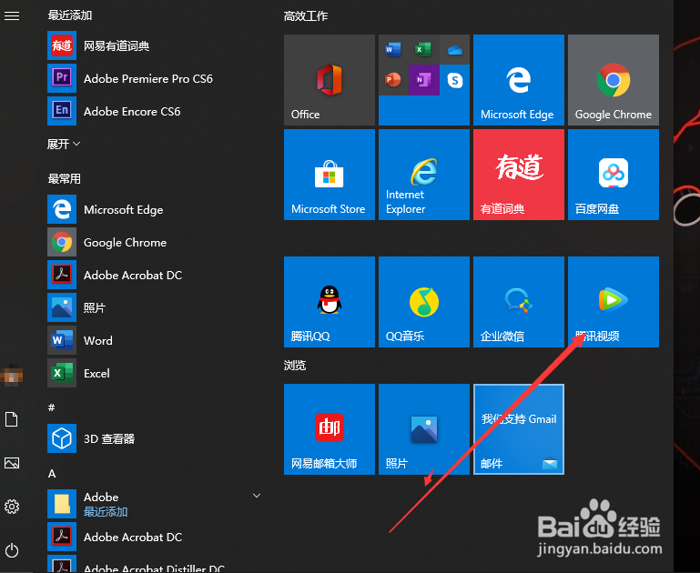Open the 百度网盘 tile
The height and width of the screenshot is (573, 700).
tap(614, 175)
